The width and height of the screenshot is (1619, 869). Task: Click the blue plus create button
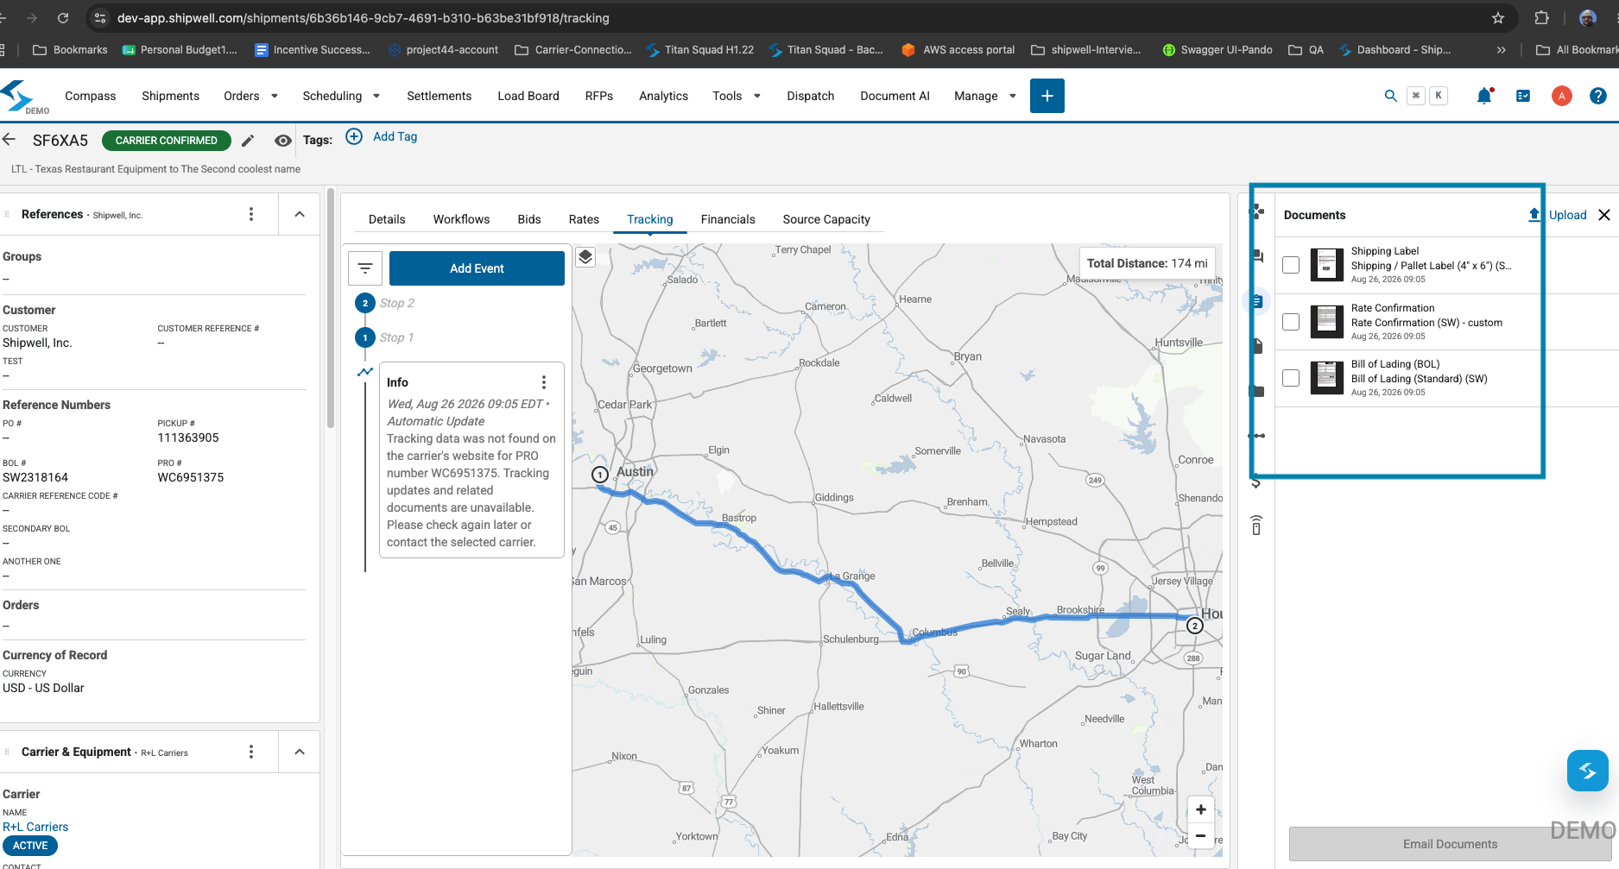(1047, 96)
